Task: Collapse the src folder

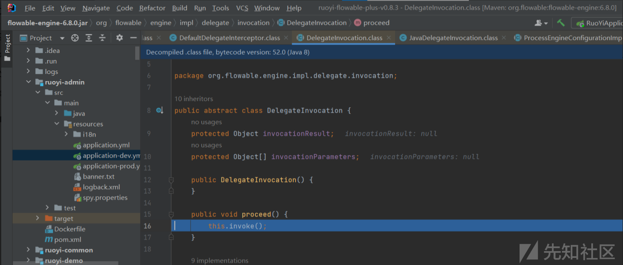Action: click(38, 92)
